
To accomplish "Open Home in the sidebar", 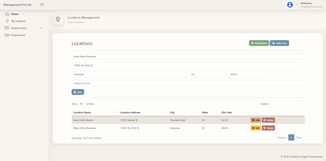I will tap(15, 14).
